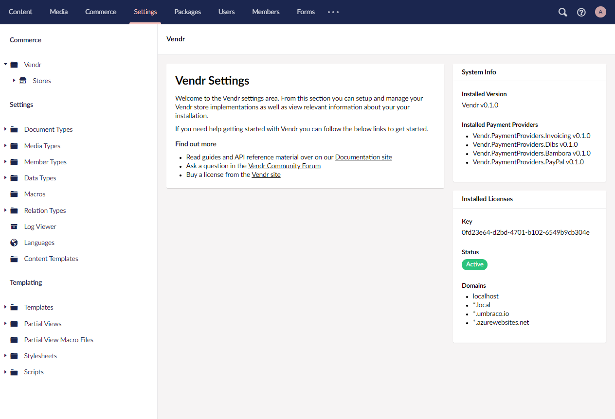Click the *.umbraco.io domain entry
615x419 pixels.
click(x=491, y=314)
